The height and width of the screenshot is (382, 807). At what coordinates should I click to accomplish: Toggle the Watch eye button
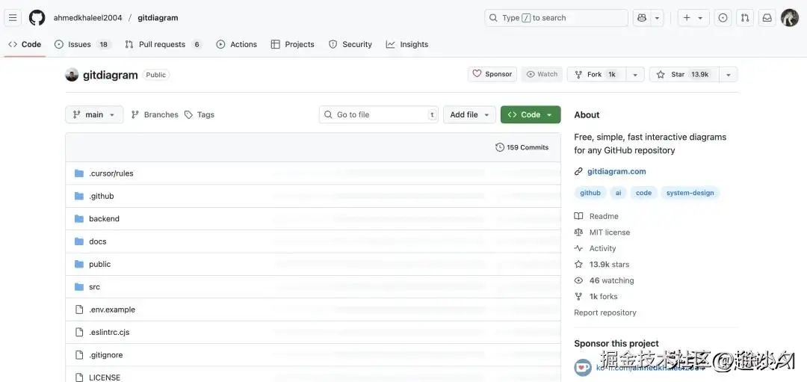tap(542, 74)
